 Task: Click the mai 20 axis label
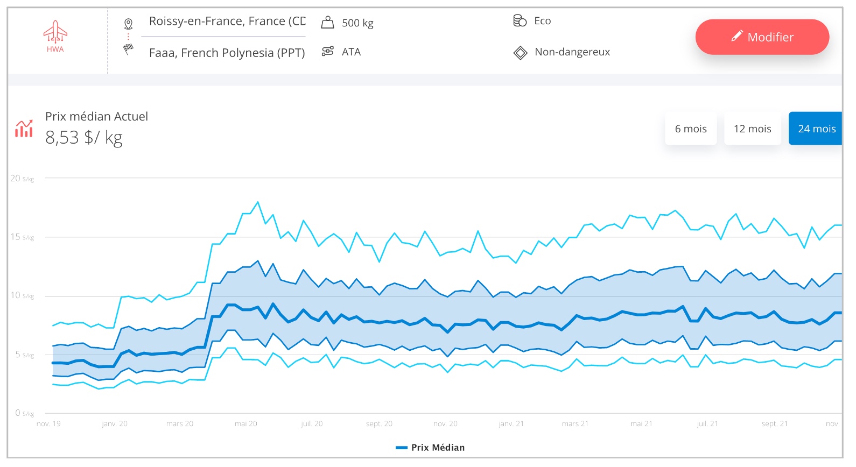coord(246,424)
